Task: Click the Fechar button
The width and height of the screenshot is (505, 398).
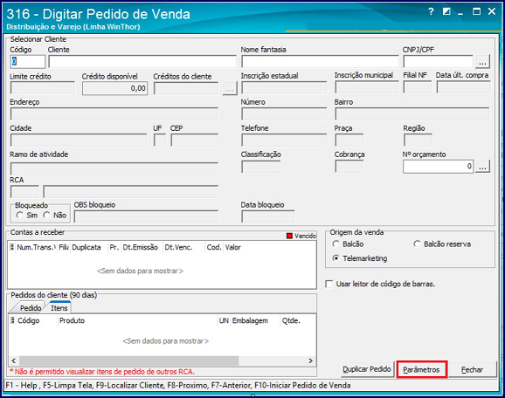Action: pyautogui.click(x=472, y=370)
